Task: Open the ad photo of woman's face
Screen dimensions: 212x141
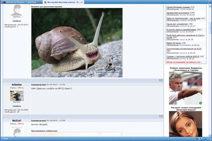Action: pyautogui.click(x=185, y=124)
